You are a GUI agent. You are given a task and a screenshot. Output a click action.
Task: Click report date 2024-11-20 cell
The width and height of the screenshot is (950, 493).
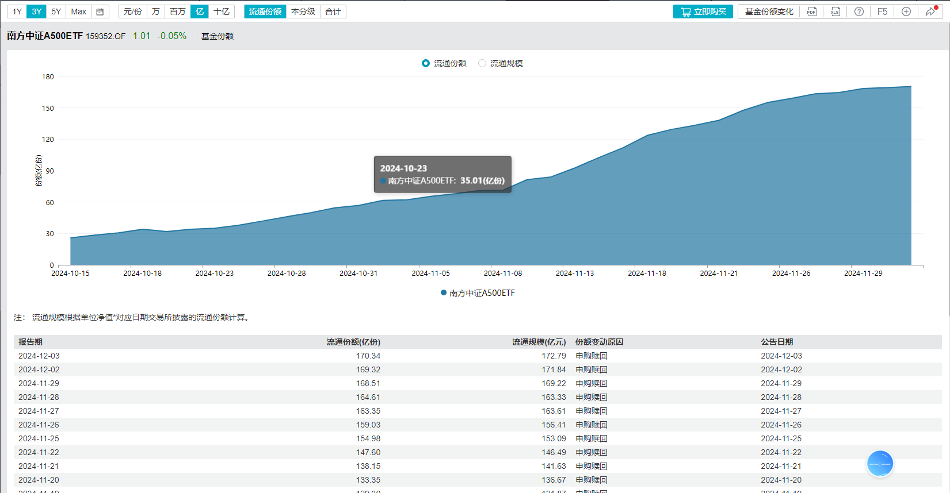click(39, 480)
